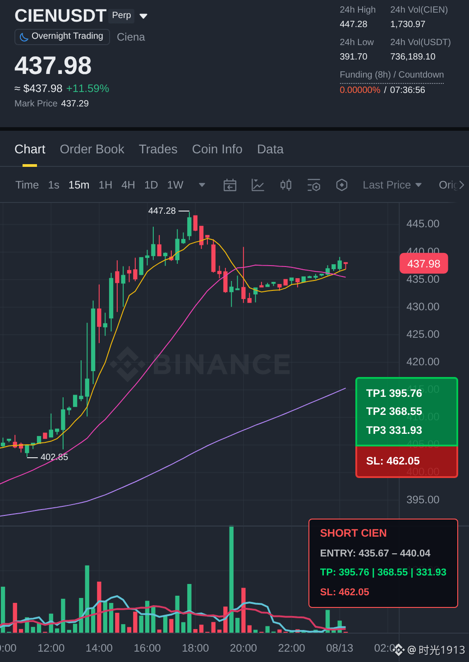Expand more time intervals dropdown arrow
The height and width of the screenshot is (662, 469).
coord(202,185)
